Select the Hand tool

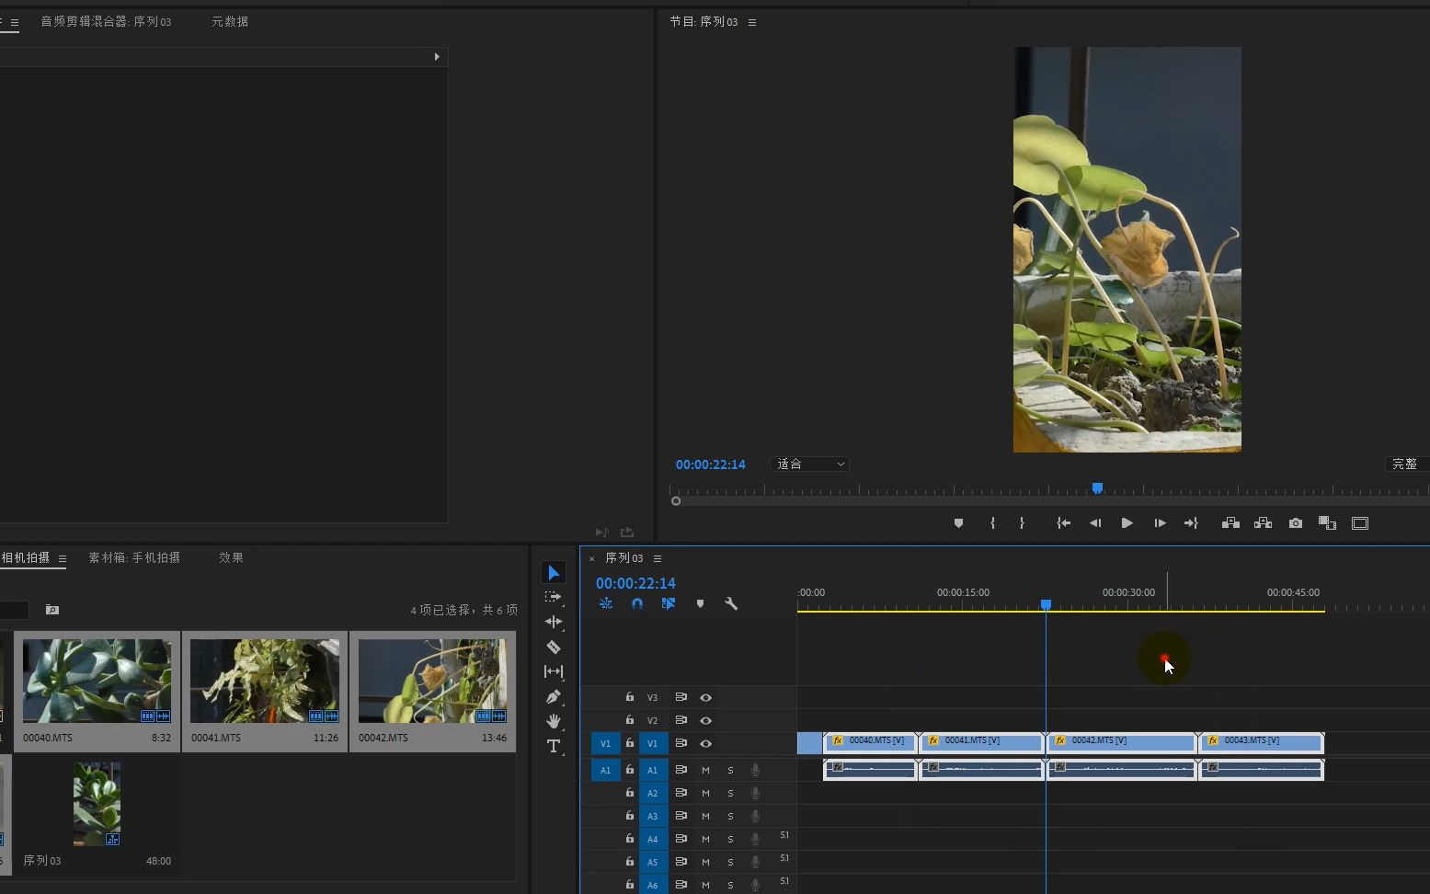click(x=554, y=721)
